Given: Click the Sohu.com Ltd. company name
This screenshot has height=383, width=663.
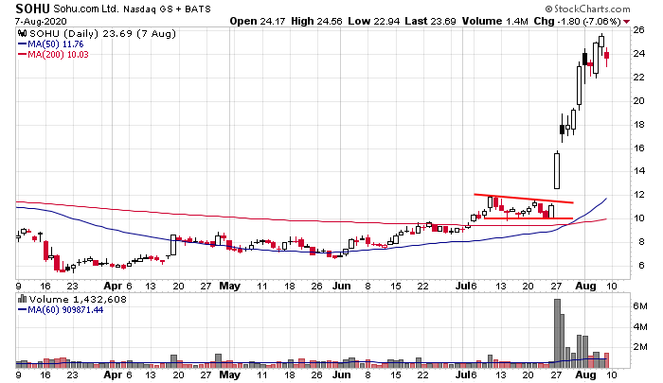Looking at the screenshot, I should coord(86,9).
